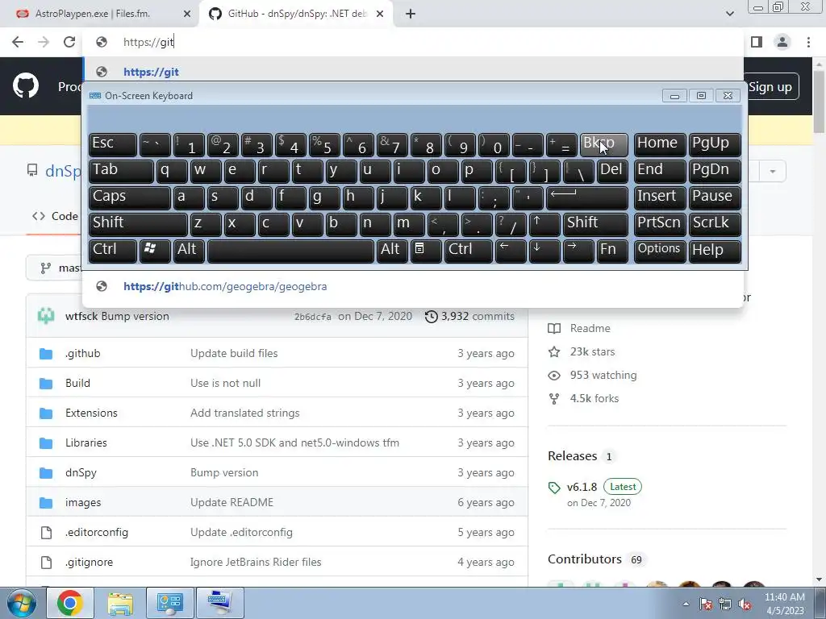This screenshot has width=826, height=619.
Task: Toggle the right Shift key
Action: click(x=595, y=224)
